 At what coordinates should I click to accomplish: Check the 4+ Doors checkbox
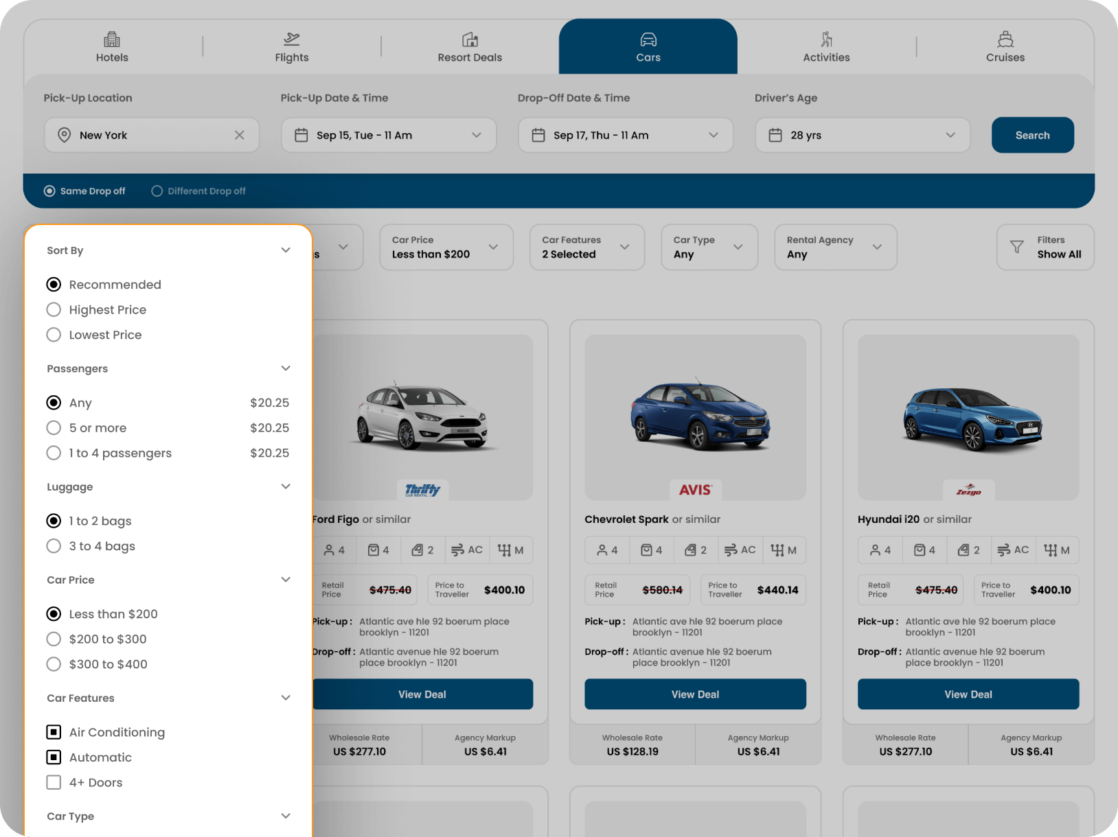pyautogui.click(x=54, y=782)
